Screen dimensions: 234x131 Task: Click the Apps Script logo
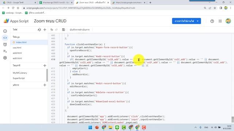click(16, 21)
